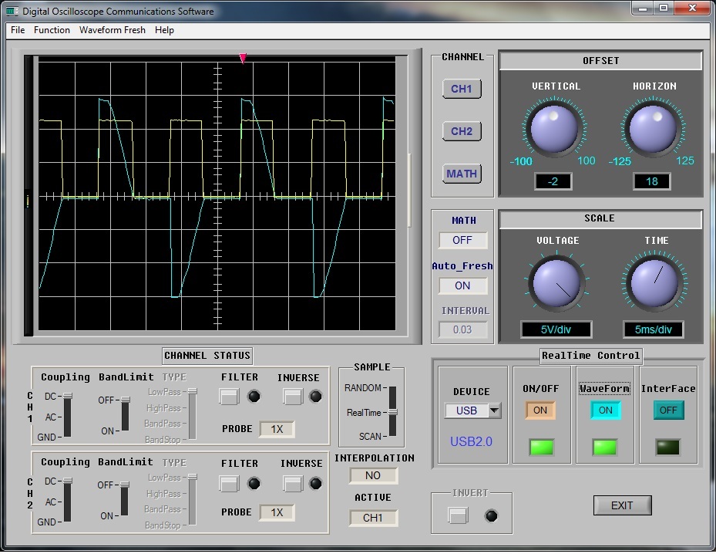Click the CH2 FILTER indicator LED
Viewport: 716px width, 554px height.
(x=254, y=483)
